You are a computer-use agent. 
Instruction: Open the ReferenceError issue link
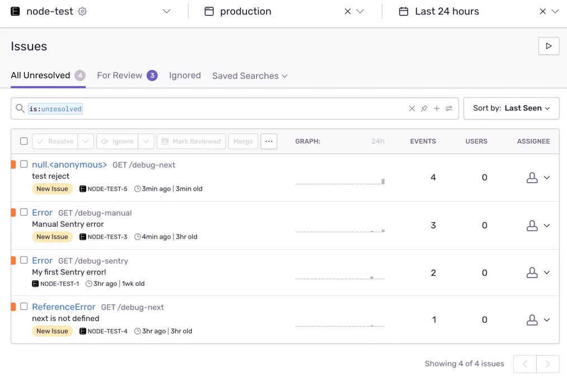pos(64,307)
